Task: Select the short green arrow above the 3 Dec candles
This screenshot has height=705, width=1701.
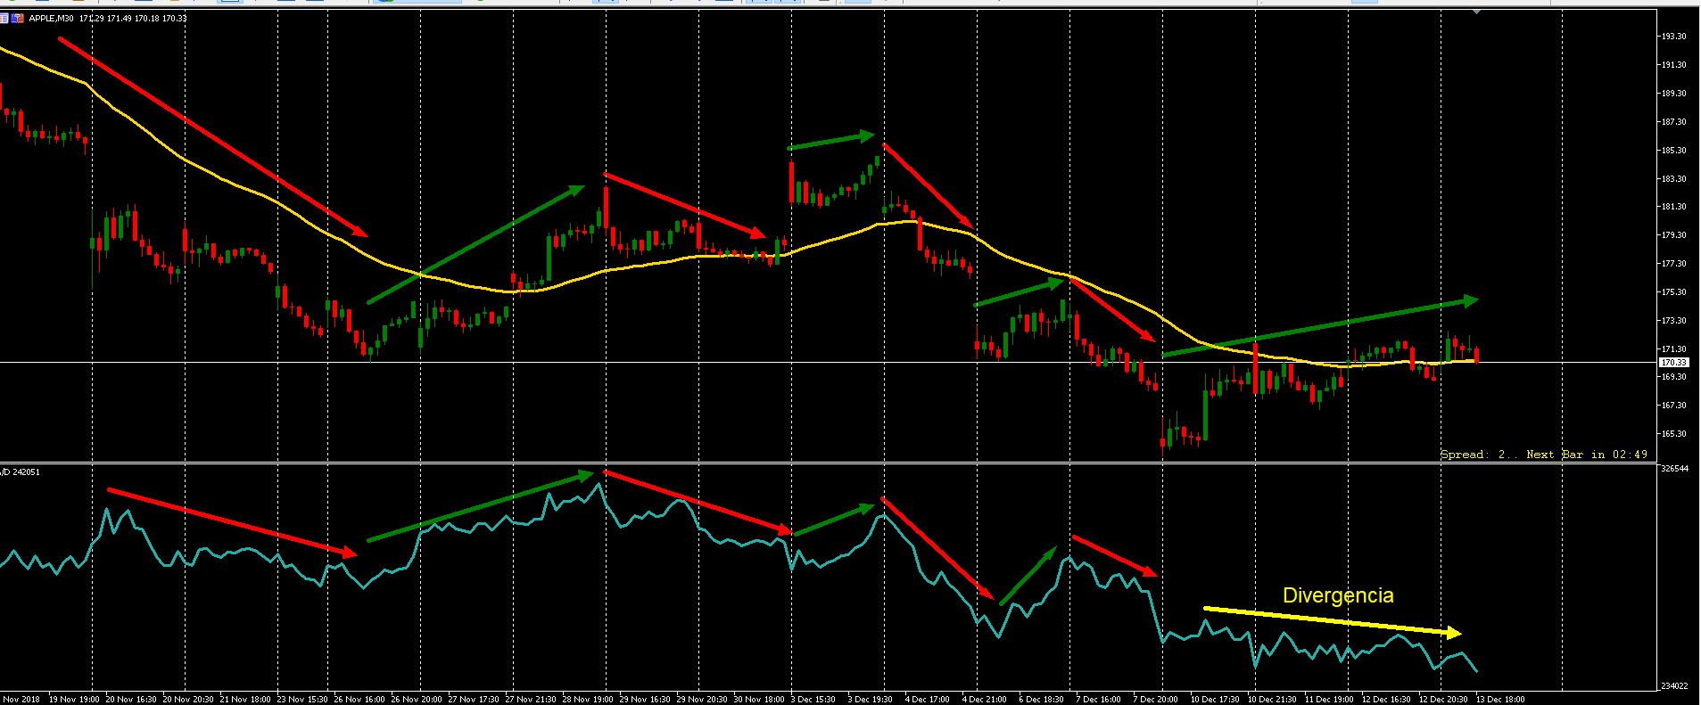Action: tap(830, 141)
